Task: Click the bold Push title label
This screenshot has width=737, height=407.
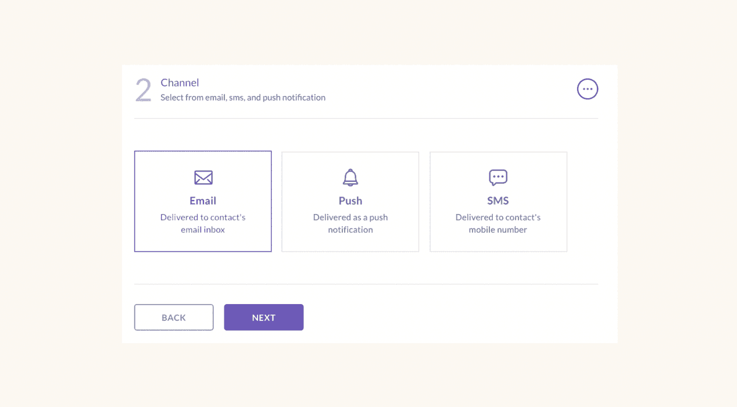Action: [x=350, y=201]
